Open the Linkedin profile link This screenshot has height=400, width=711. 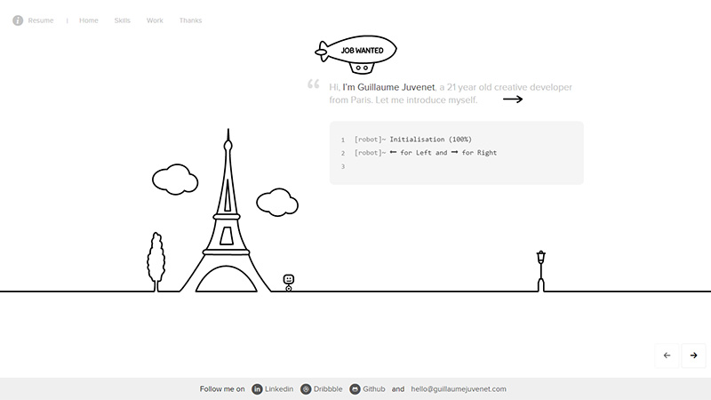(279, 389)
